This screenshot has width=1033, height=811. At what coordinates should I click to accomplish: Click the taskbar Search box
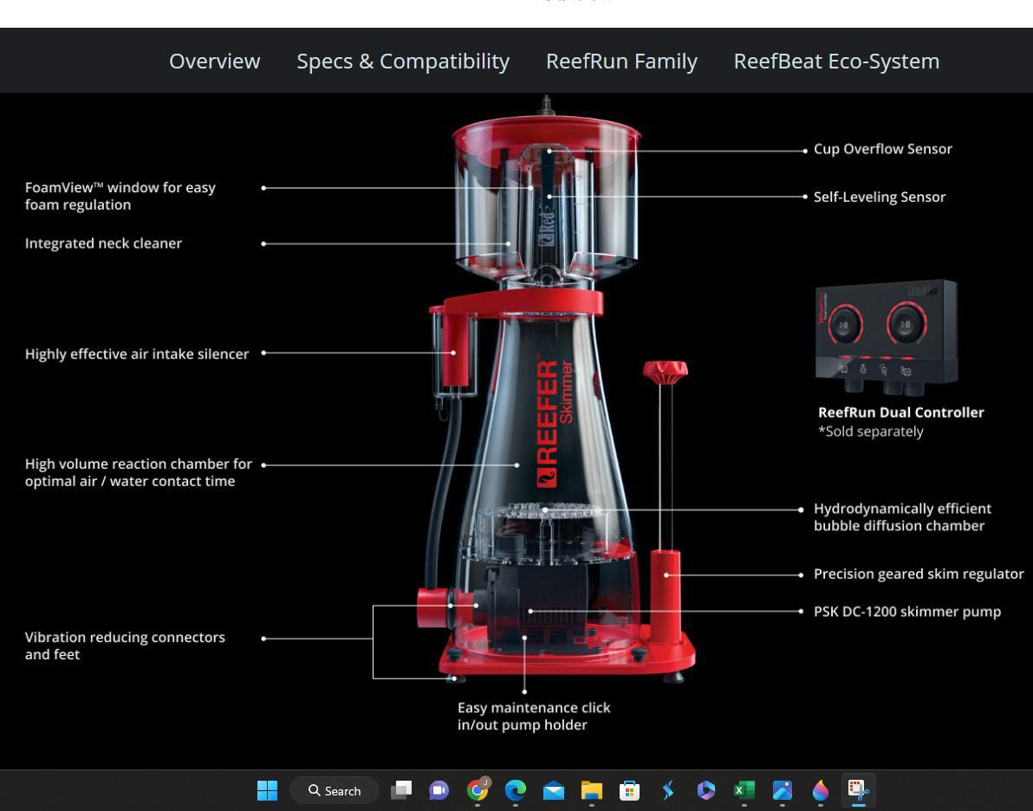(335, 790)
